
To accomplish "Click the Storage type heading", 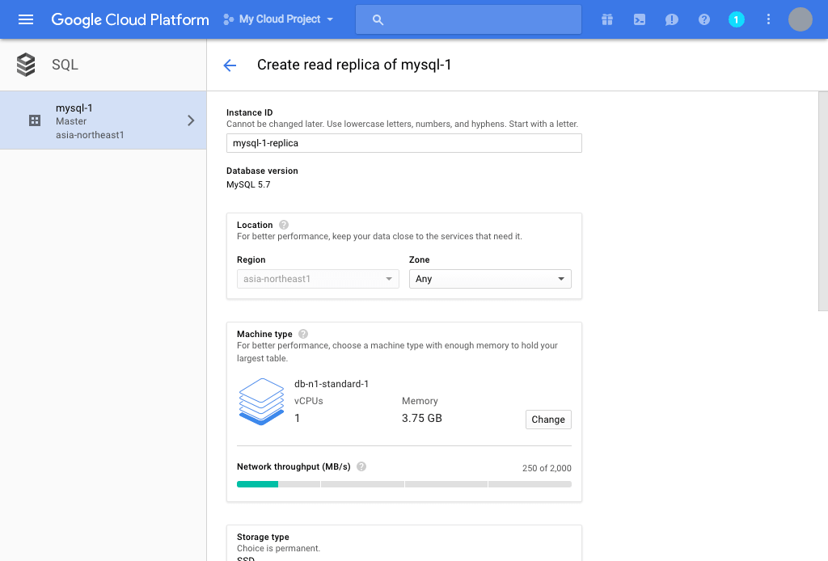I will pos(263,537).
